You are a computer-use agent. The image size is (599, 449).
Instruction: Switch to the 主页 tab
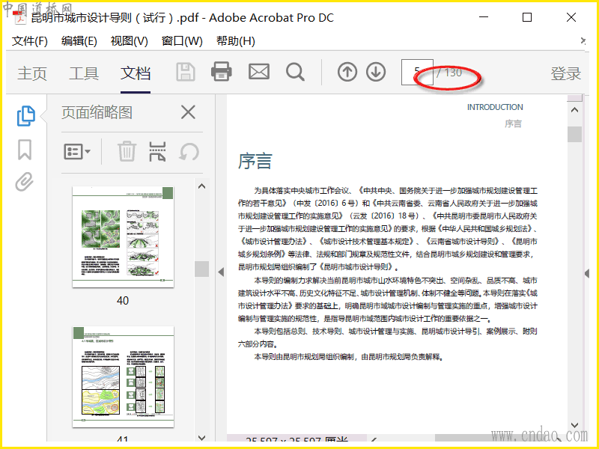pos(32,73)
